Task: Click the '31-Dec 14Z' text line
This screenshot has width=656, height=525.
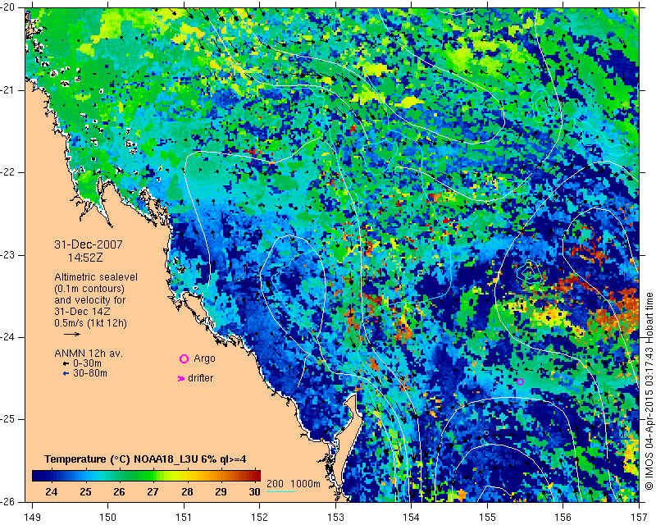Action: (x=82, y=312)
